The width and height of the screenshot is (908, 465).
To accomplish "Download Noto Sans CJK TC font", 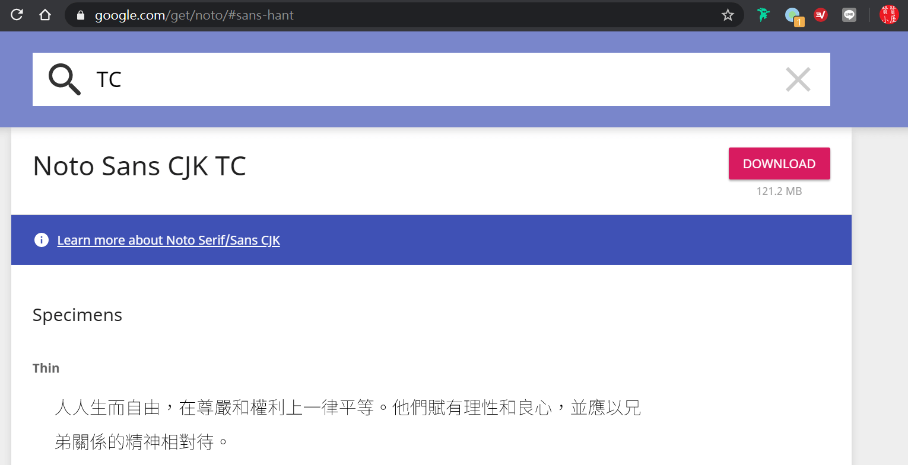I will pyautogui.click(x=779, y=163).
